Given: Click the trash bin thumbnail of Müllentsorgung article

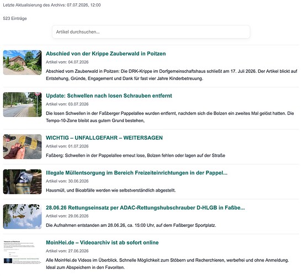Looking at the screenshot, I should (x=22, y=182).
